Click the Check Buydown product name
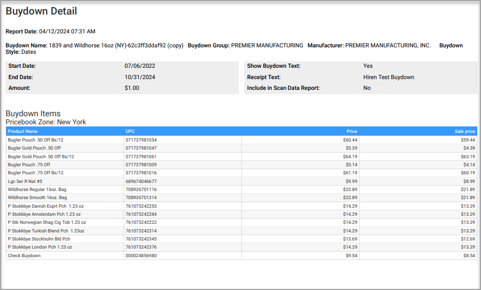The height and width of the screenshot is (290, 481). pyautogui.click(x=24, y=256)
